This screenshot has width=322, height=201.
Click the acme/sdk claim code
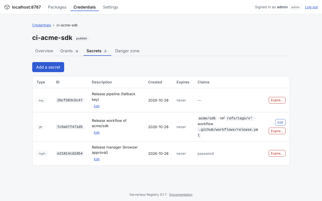tap(207, 118)
